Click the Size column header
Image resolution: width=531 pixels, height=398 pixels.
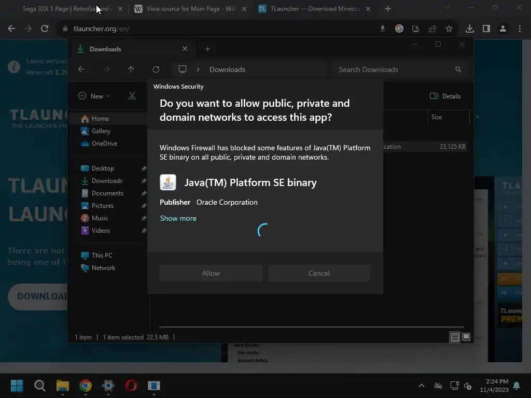449,117
